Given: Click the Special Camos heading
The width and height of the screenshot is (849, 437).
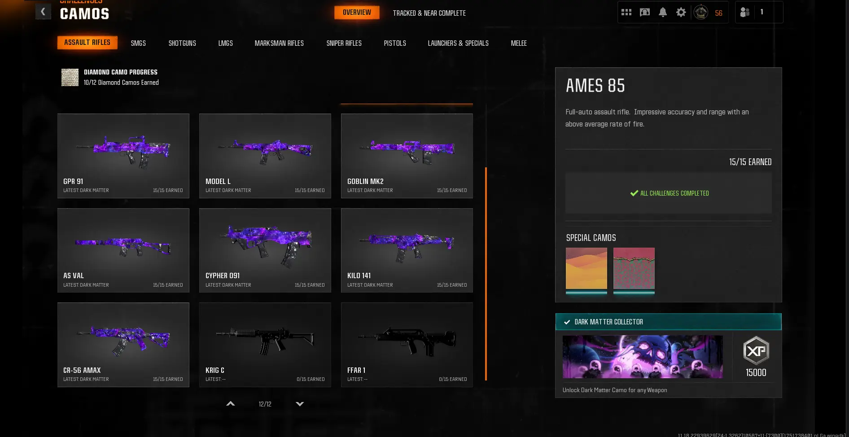Looking at the screenshot, I should pos(591,238).
